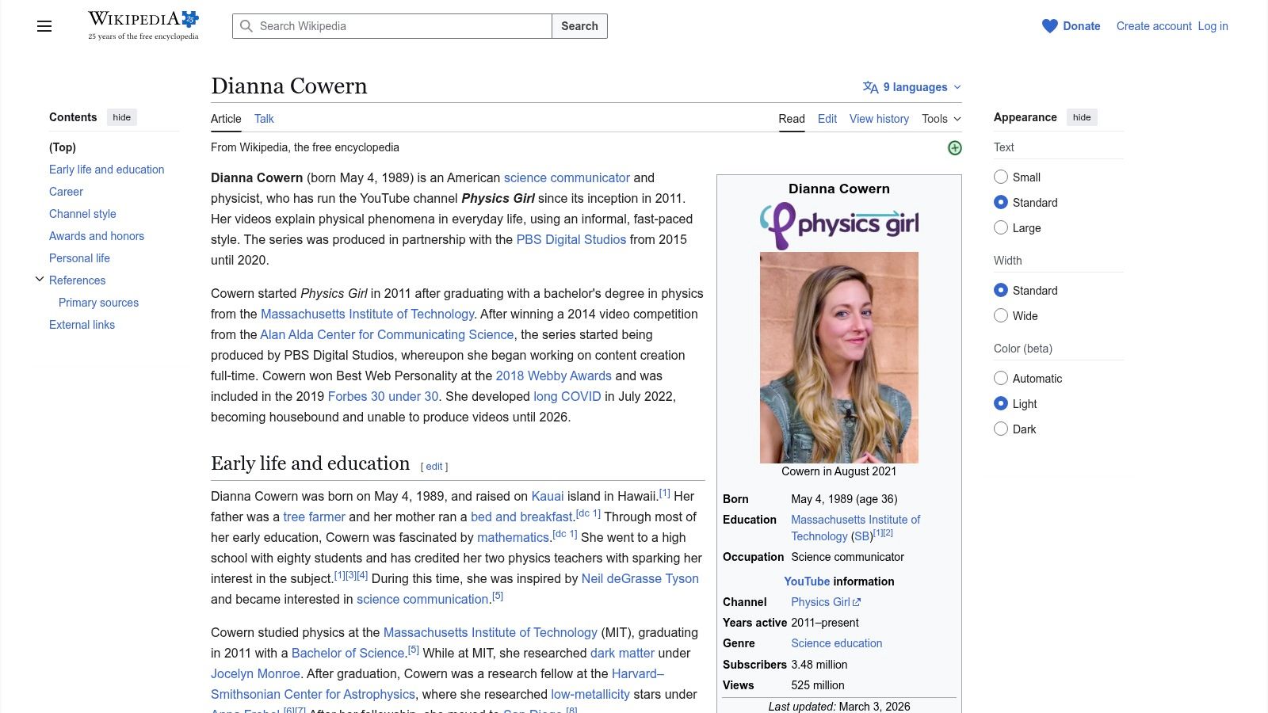Open the science communicator link

(x=567, y=177)
